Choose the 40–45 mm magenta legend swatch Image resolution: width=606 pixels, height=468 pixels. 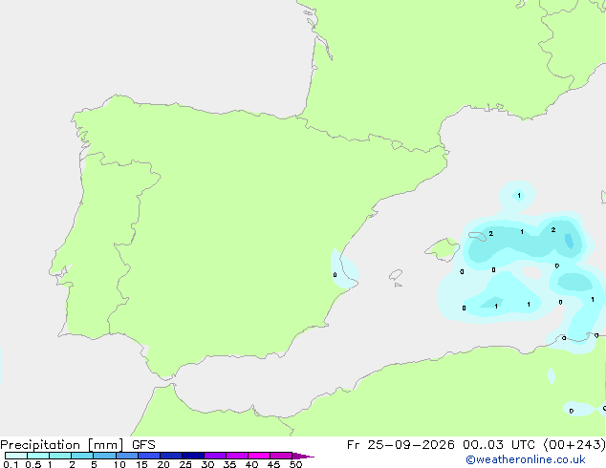tap(259, 456)
